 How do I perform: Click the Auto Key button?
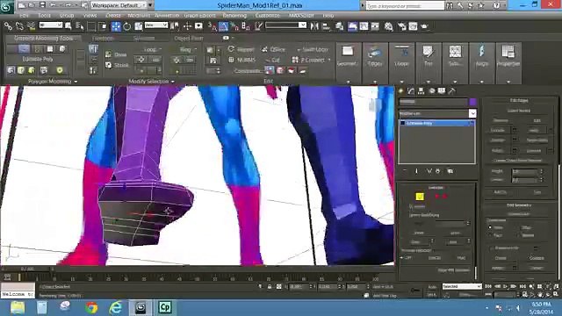432,287
